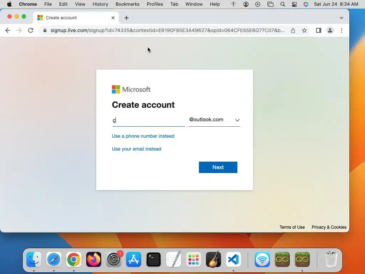Open the @outlook.com domain dropdown
Viewport: 365px width, 274px height.
(214, 120)
